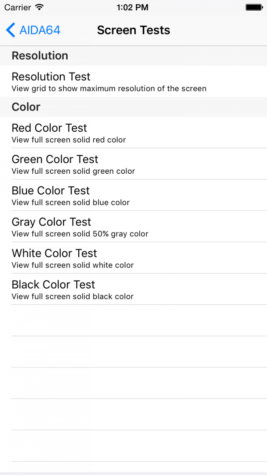Screen dimensions: 267x475
Task: Open the Gray Color Test
Action: [x=51, y=222]
